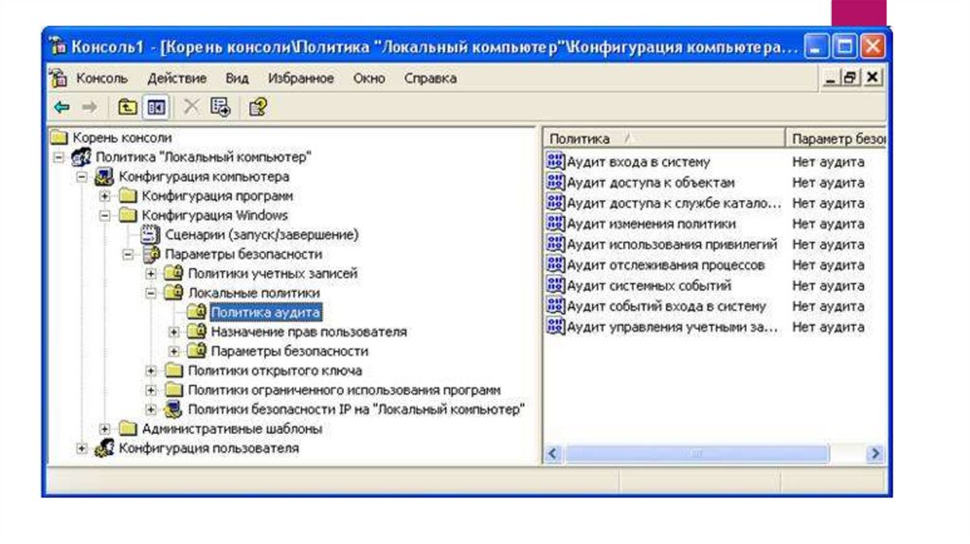
Task: Select Политики открытого ключа tree label
Action: [x=275, y=371]
